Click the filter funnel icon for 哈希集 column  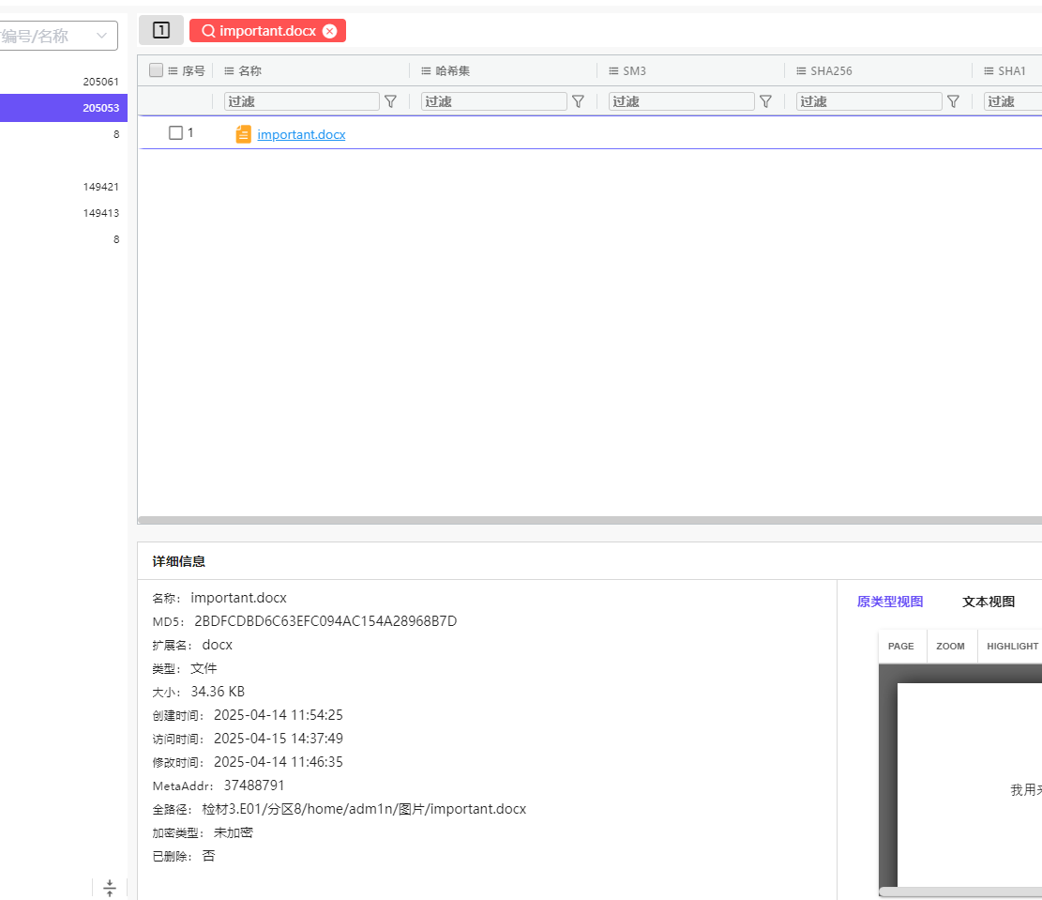coord(579,101)
